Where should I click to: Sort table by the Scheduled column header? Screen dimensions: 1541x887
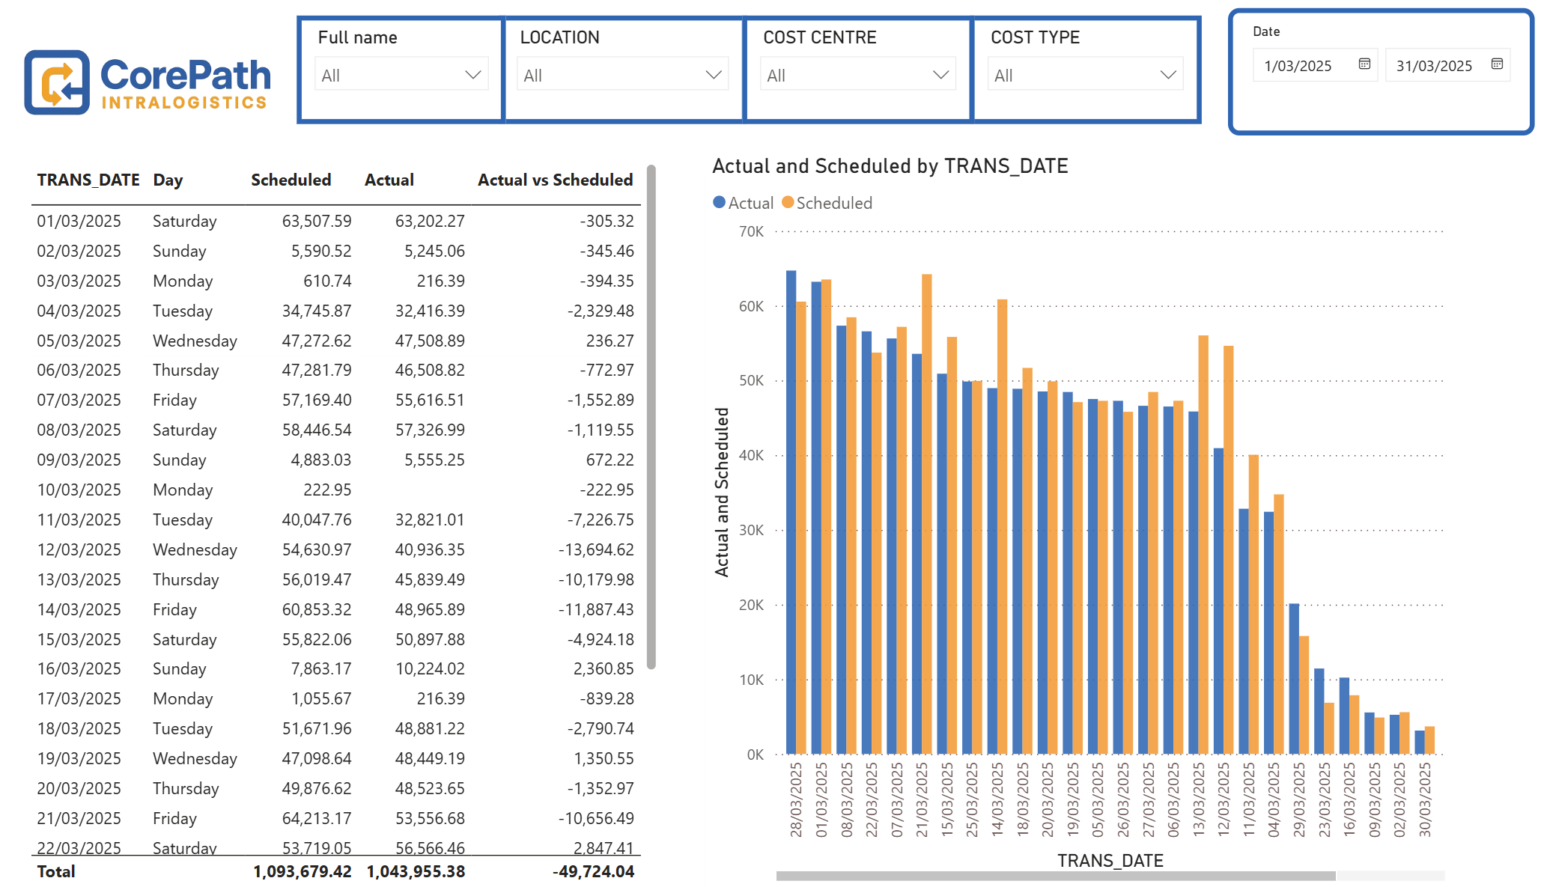(x=291, y=180)
